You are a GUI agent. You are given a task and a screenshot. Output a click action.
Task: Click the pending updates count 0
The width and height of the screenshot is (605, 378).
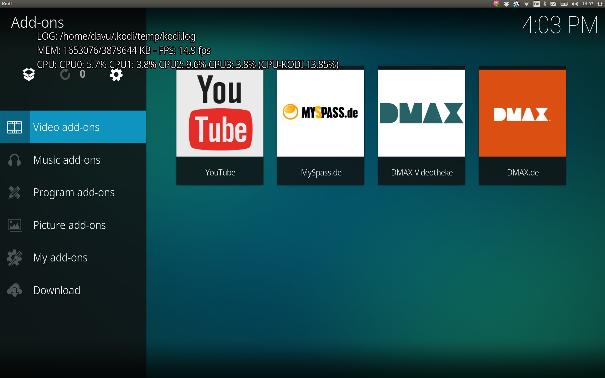(83, 74)
